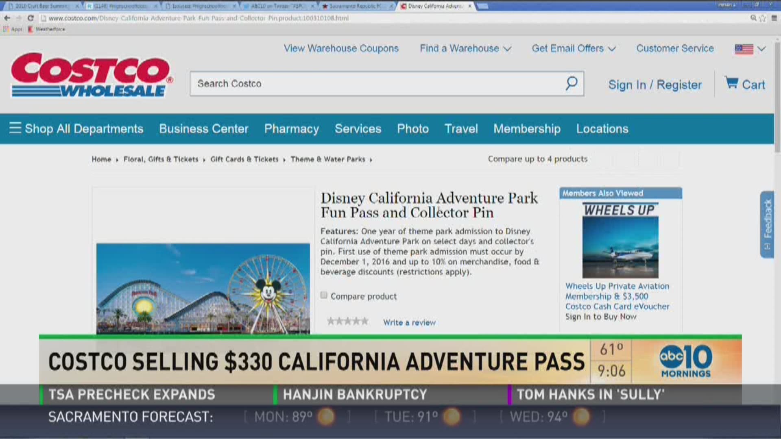Viewport: 781px width, 439px height.
Task: Open the Chrome menu icon
Action: click(x=774, y=18)
